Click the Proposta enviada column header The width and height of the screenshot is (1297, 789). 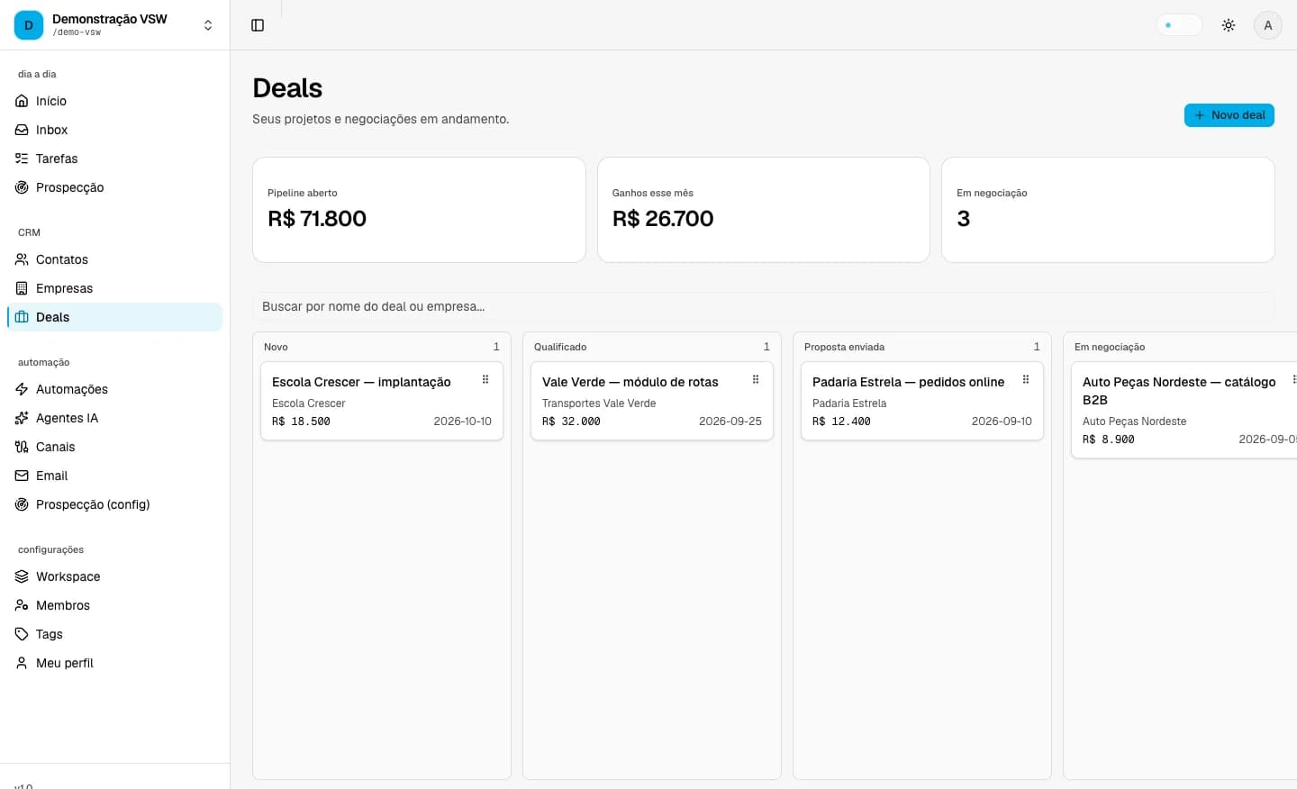(922, 347)
